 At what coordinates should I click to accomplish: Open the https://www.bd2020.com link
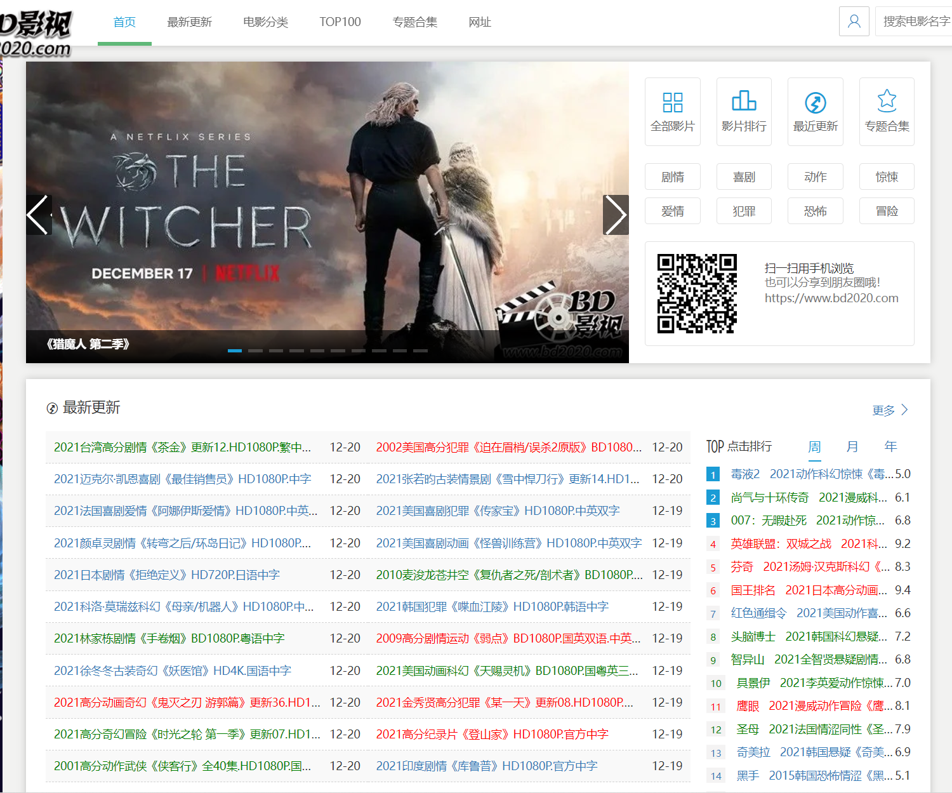[x=831, y=298]
